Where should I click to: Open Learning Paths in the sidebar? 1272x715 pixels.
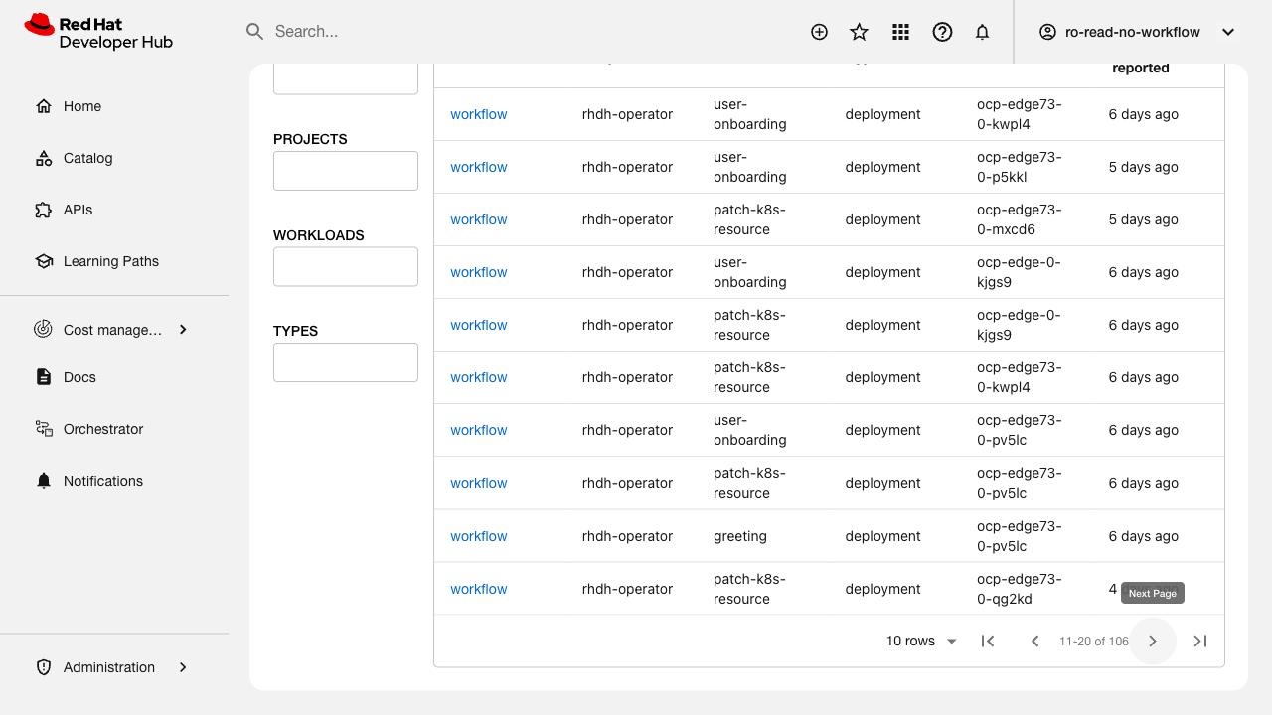110,261
